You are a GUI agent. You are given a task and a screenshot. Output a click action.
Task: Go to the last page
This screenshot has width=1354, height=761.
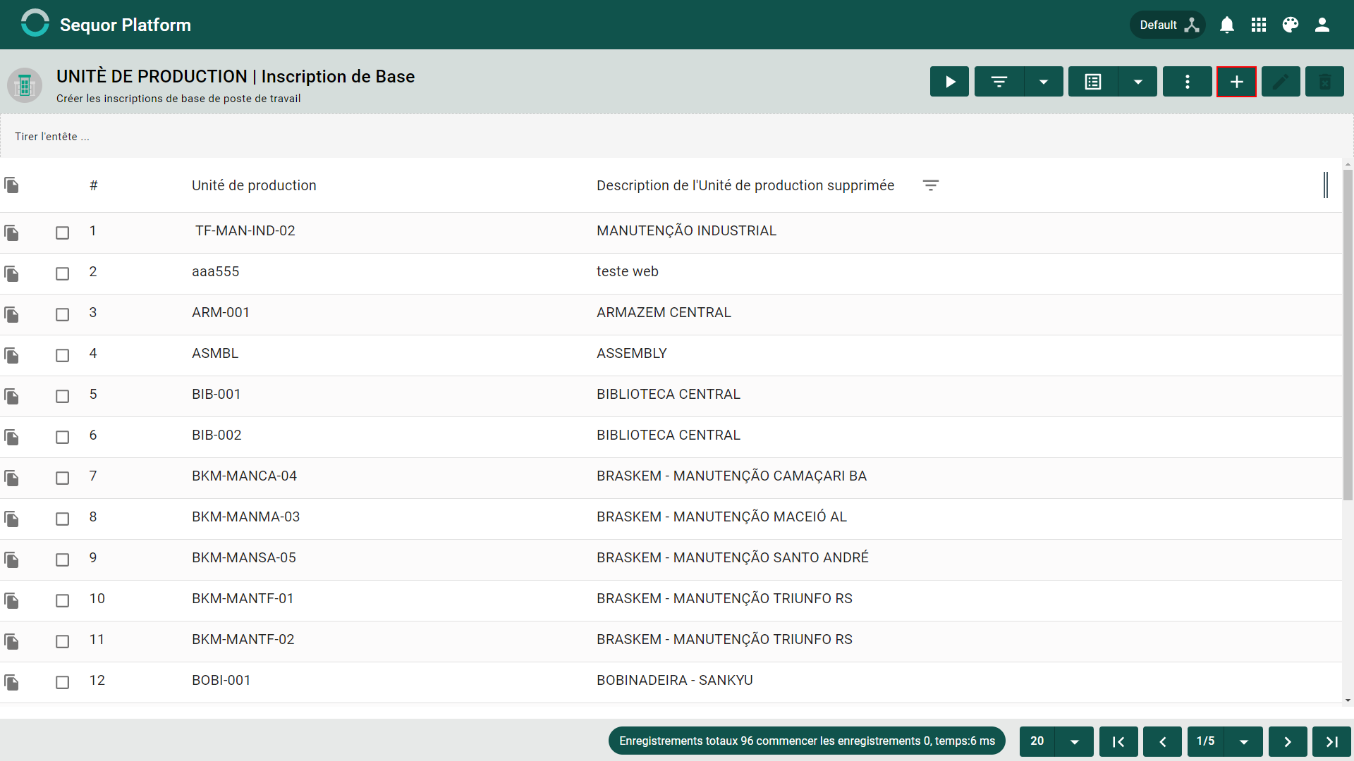(1331, 741)
